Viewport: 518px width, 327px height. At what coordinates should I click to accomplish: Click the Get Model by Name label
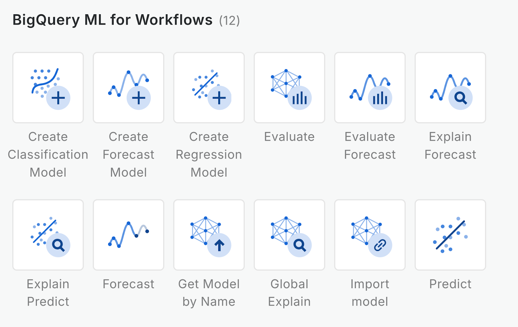point(209,293)
